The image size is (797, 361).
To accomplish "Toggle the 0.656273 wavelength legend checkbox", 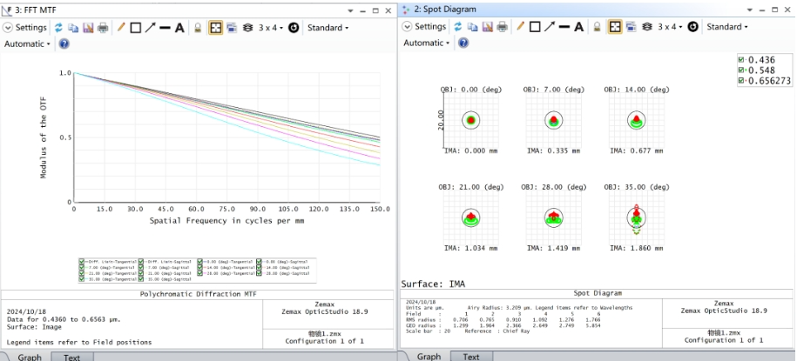I will (741, 80).
